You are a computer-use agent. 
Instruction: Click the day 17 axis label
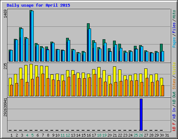[x=94, y=135]
